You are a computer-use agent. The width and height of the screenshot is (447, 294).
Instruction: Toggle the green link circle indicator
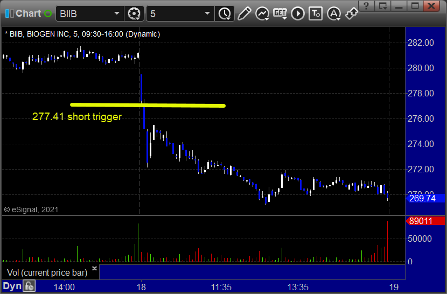(48, 13)
